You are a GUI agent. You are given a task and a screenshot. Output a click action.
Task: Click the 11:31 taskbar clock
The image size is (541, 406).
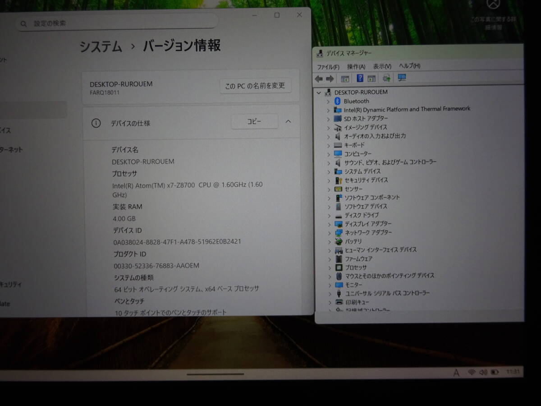point(513,372)
